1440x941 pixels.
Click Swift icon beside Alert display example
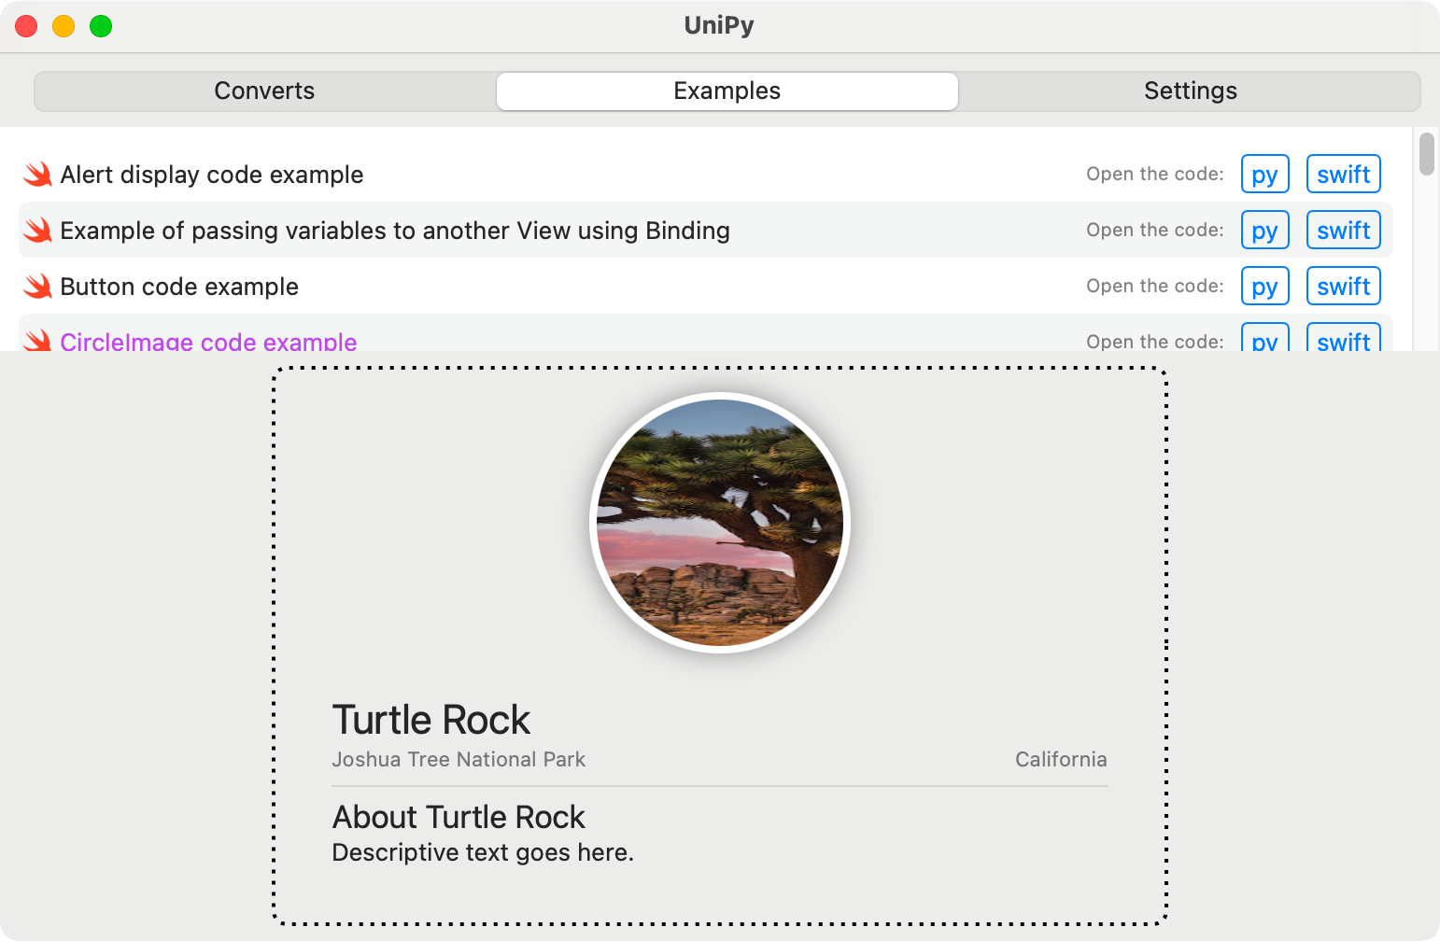point(38,175)
